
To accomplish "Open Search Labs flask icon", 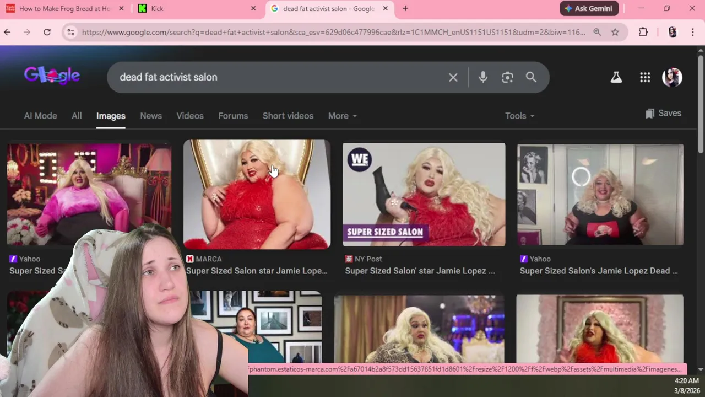I will 616,77.
